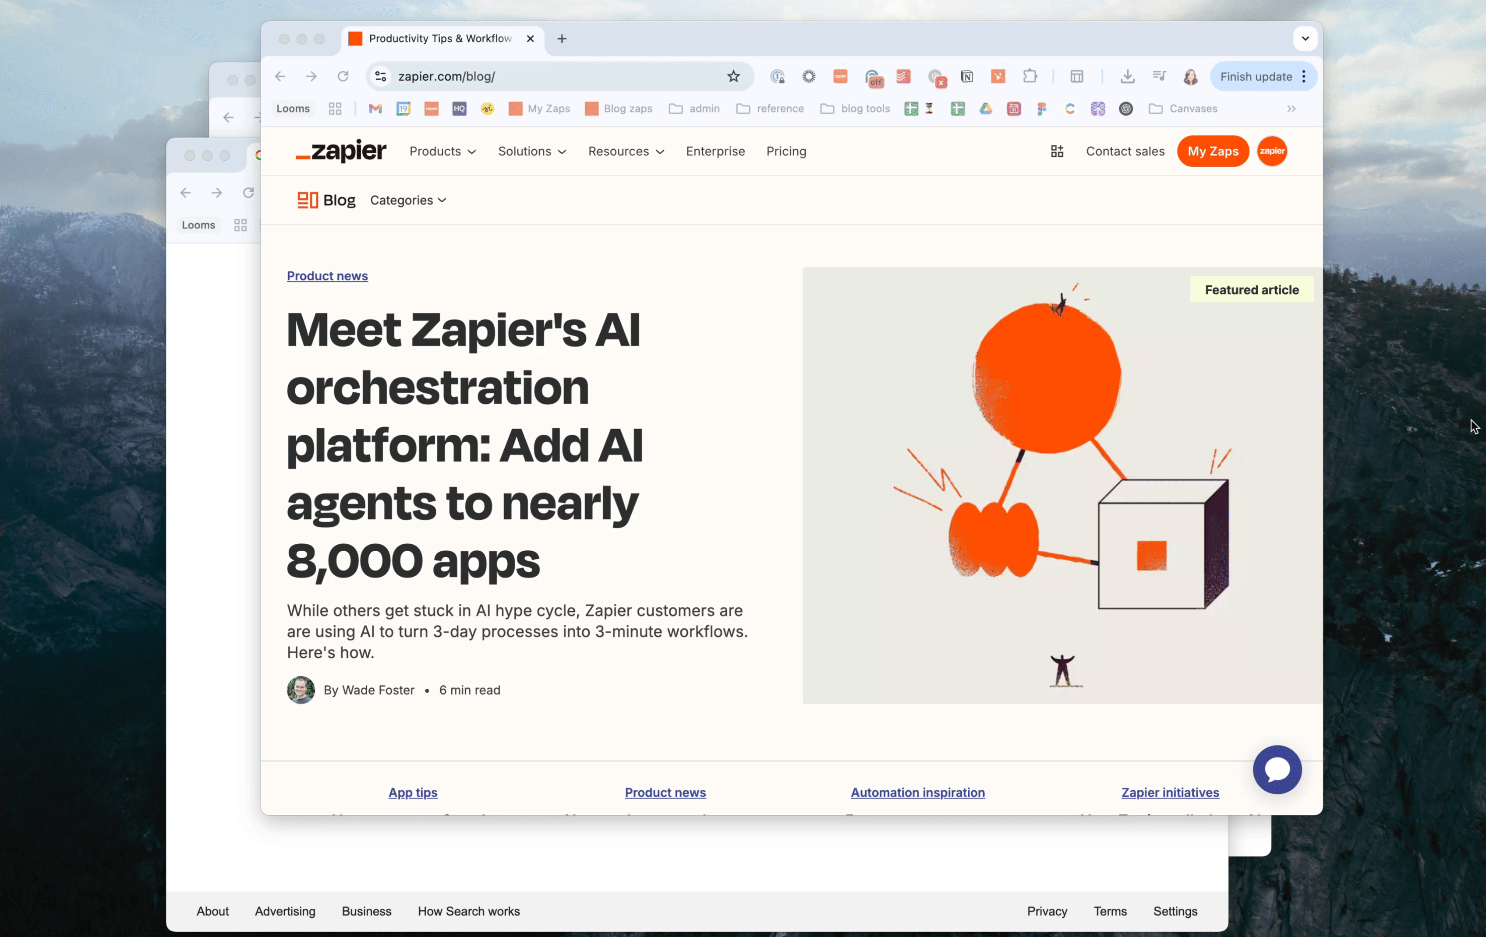Open the Zapier apps grid icon beside Contact sales

tap(1057, 151)
